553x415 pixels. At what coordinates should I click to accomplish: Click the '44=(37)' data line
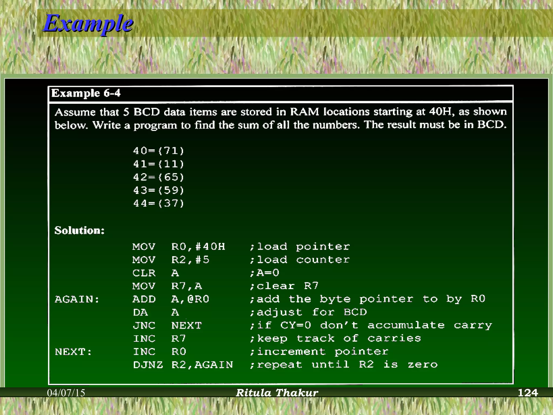click(159, 203)
